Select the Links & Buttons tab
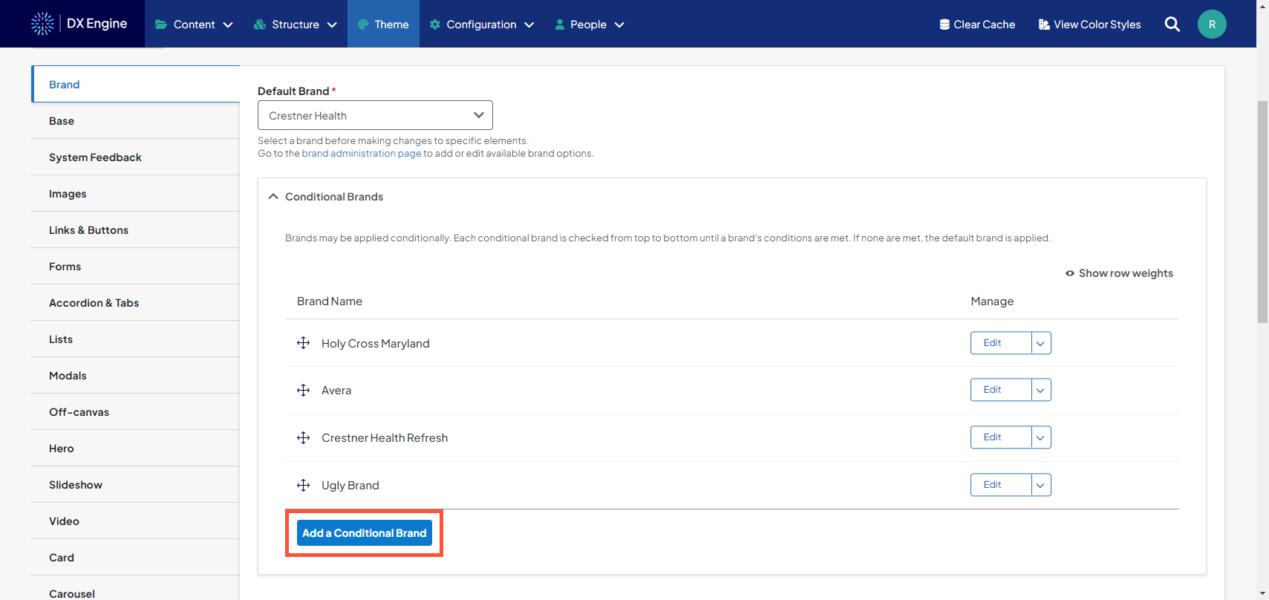The width and height of the screenshot is (1269, 600). tap(135, 230)
